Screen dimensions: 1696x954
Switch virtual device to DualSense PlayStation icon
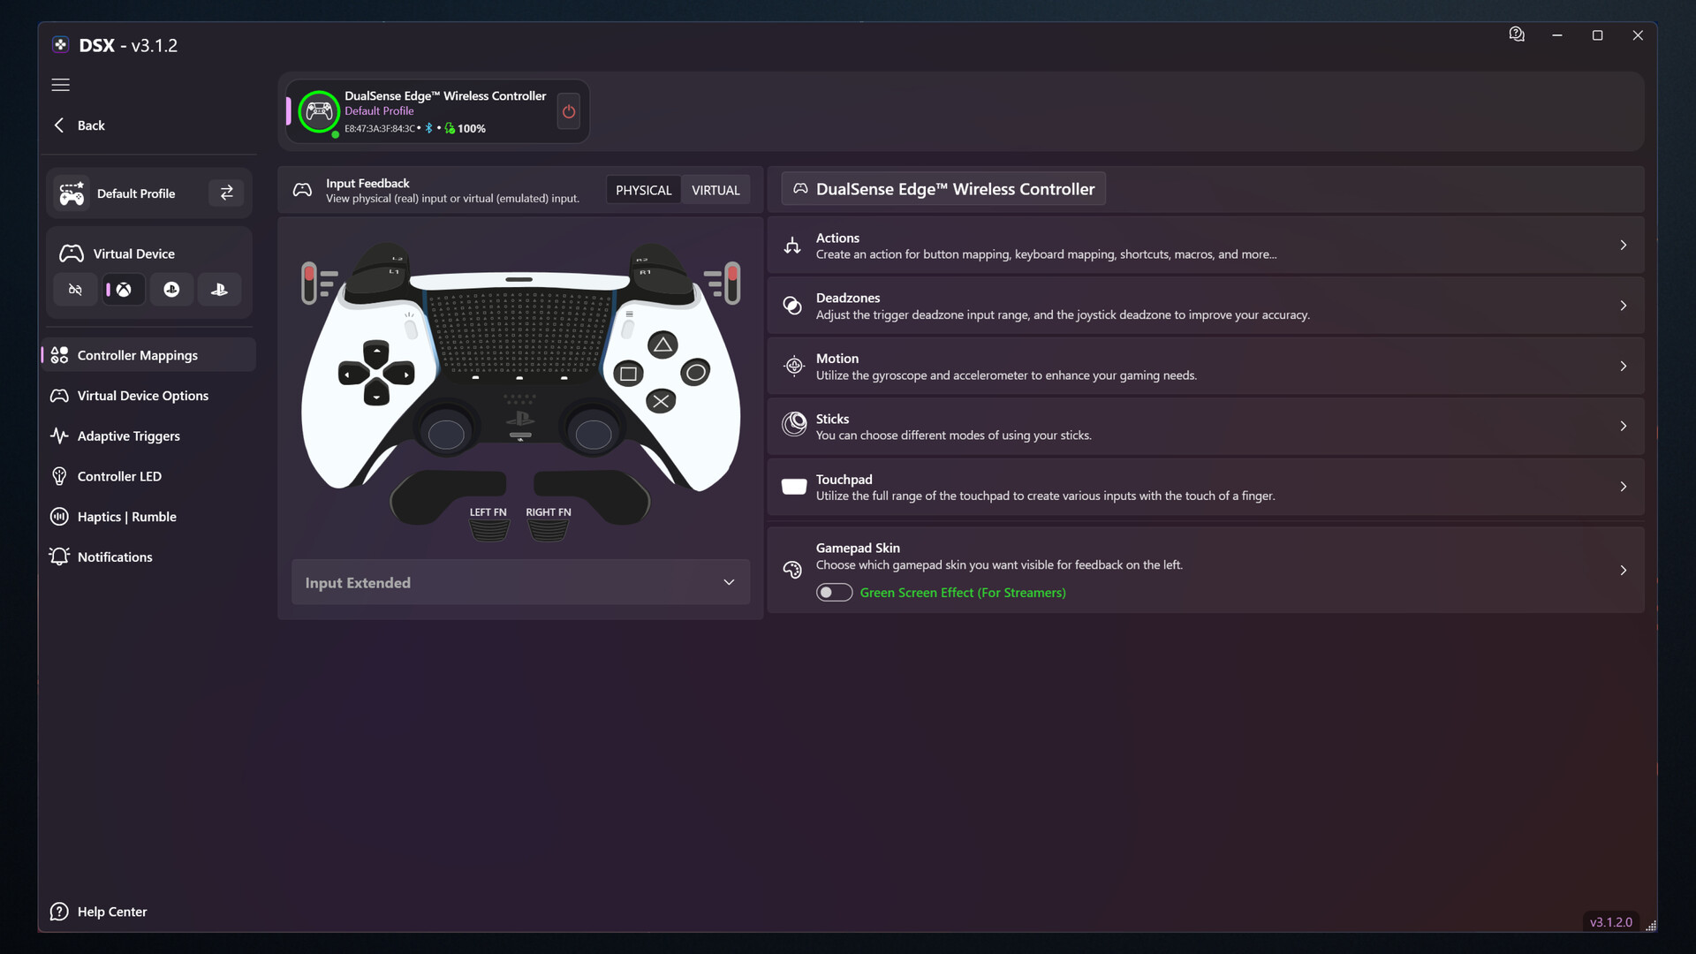(218, 289)
